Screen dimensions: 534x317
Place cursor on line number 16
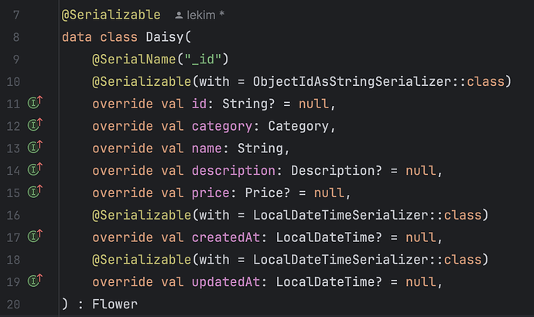tap(15, 214)
